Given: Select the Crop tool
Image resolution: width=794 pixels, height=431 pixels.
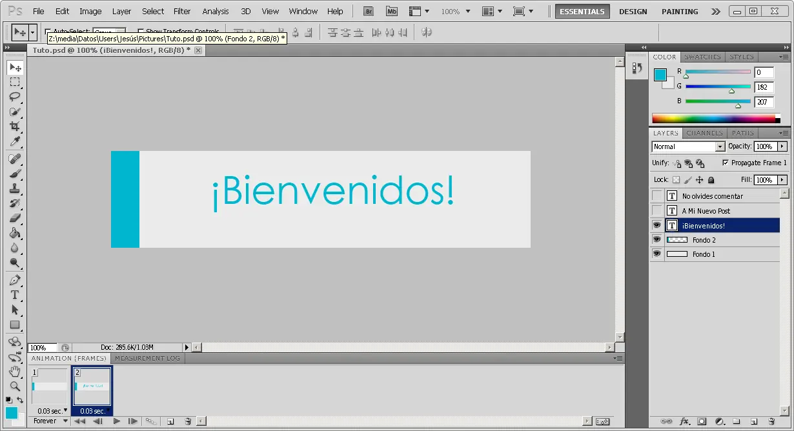Looking at the screenshot, I should click(14, 126).
